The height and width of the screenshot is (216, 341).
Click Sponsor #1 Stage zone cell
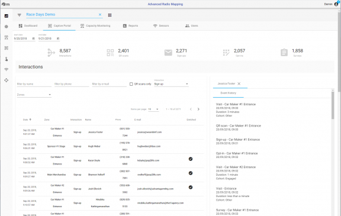(56, 146)
